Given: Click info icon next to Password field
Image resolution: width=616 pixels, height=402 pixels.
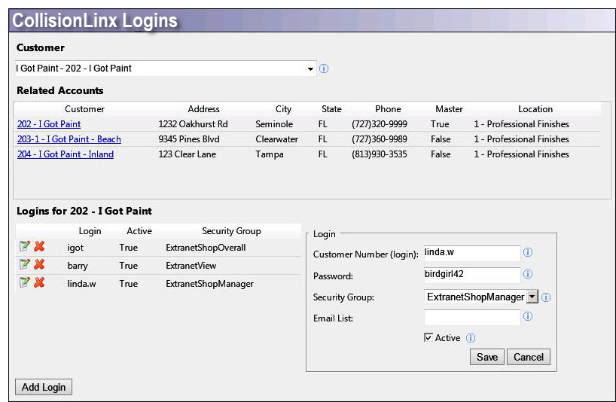Looking at the screenshot, I should [528, 275].
